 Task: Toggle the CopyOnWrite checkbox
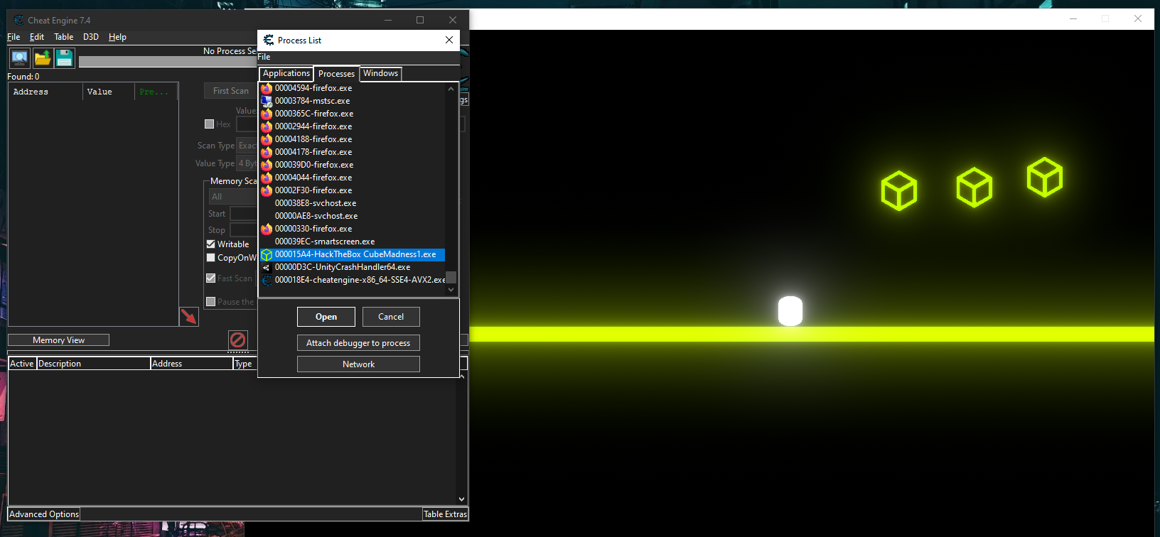pos(210,257)
